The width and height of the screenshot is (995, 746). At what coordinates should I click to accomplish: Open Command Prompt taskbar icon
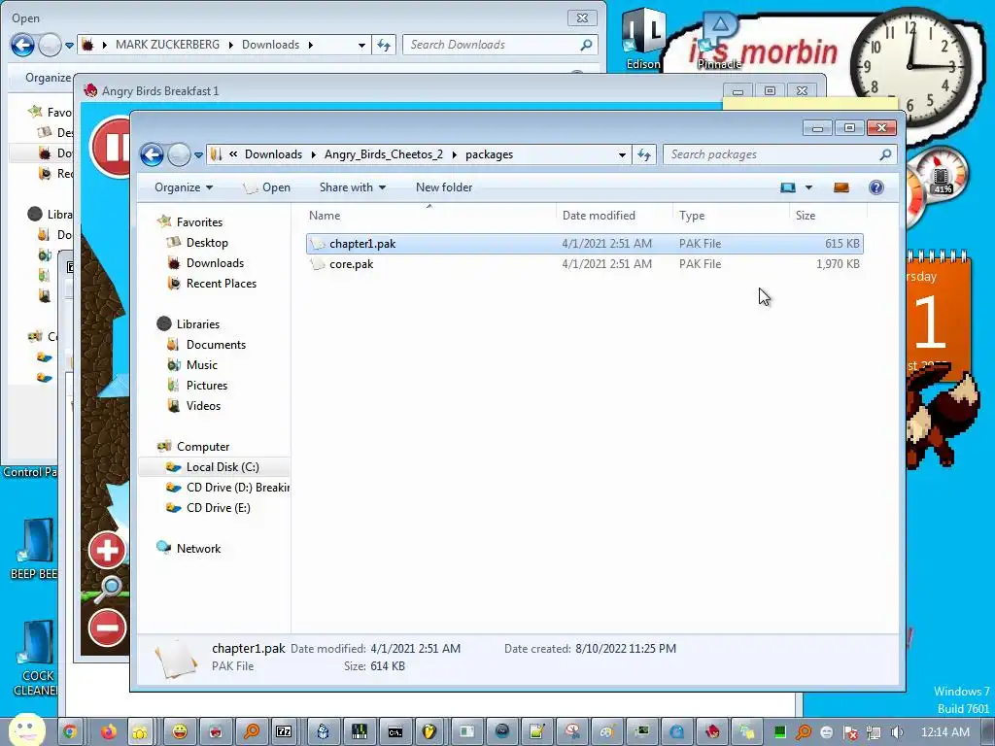coord(395,732)
